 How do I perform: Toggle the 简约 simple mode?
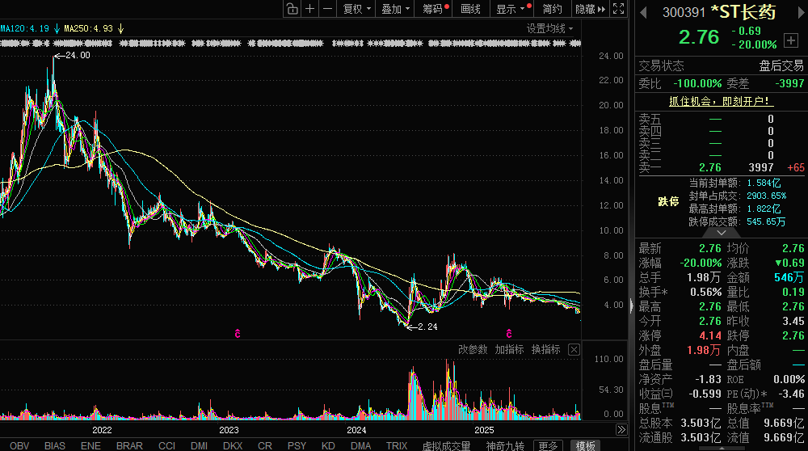552,9
